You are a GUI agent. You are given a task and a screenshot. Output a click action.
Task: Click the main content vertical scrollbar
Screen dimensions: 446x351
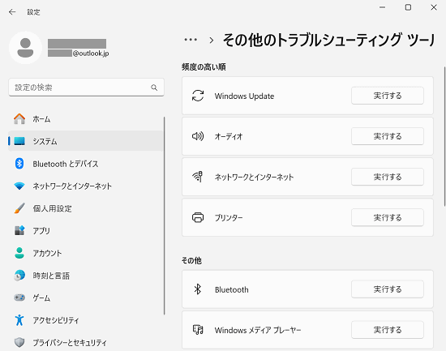pyautogui.click(x=444, y=136)
